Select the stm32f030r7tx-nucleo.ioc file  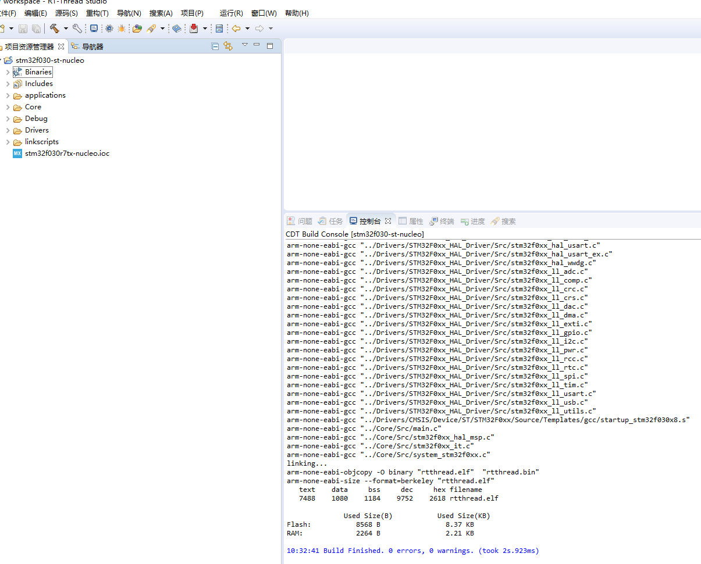point(67,154)
